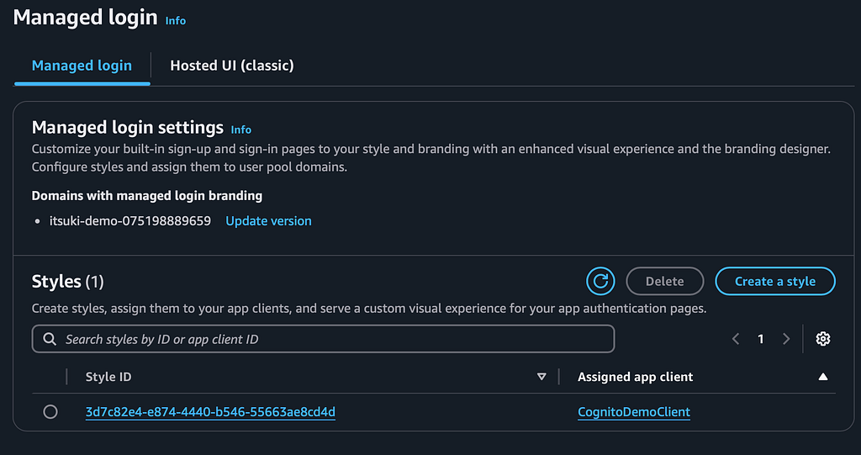Screen dimensions: 861x455
Task: Click Styles (1) heading
Action: coord(67,282)
